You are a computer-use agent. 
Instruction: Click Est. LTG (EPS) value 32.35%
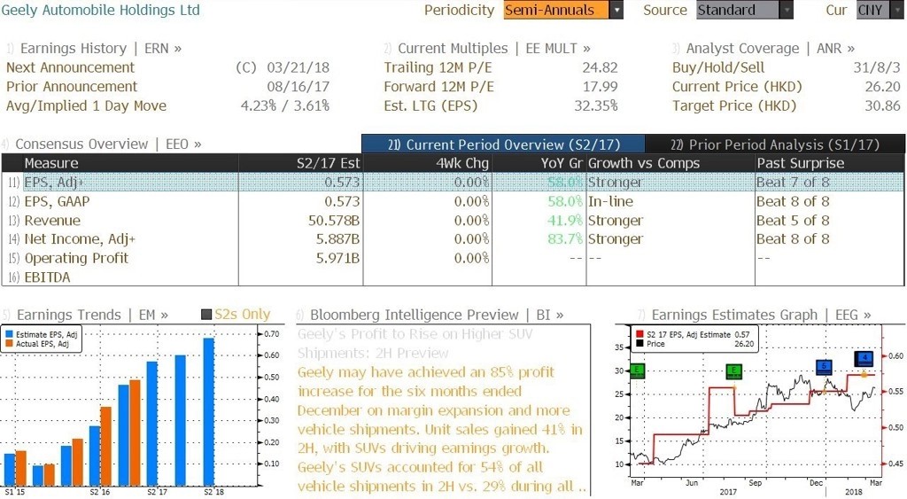(596, 106)
